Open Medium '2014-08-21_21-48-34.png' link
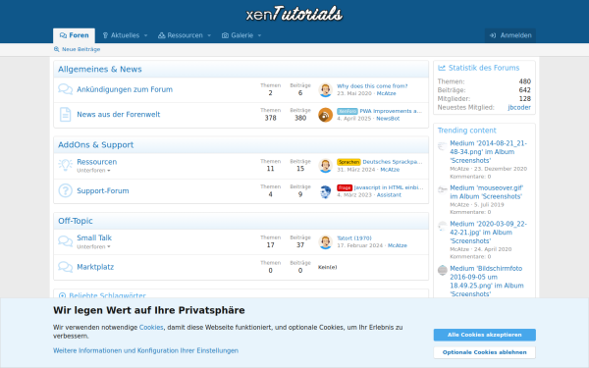The image size is (589, 368). pos(488,152)
